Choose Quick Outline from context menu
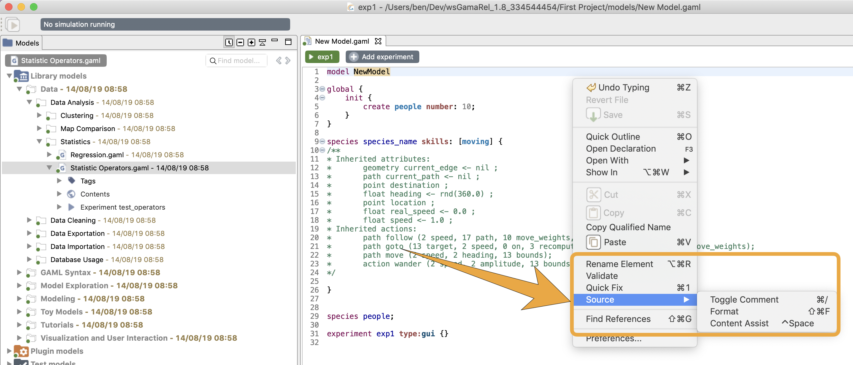 [635, 137]
